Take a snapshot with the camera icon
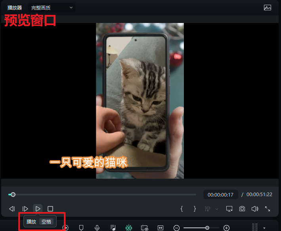 click(242, 208)
